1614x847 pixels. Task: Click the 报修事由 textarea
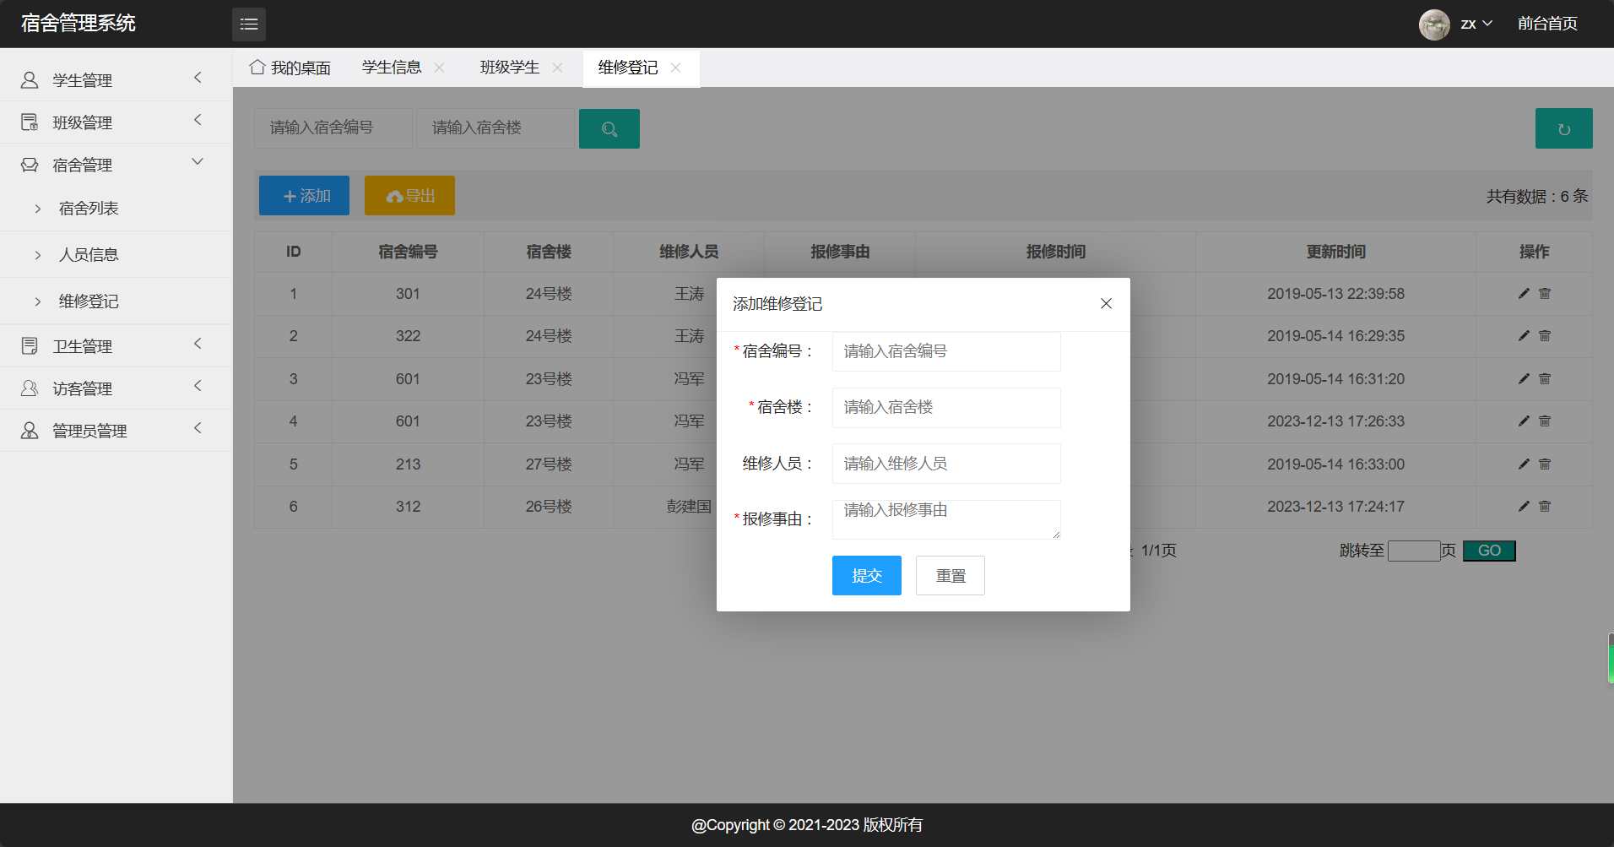click(x=946, y=519)
